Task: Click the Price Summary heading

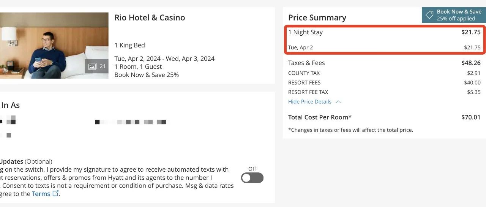Action: pos(317,18)
